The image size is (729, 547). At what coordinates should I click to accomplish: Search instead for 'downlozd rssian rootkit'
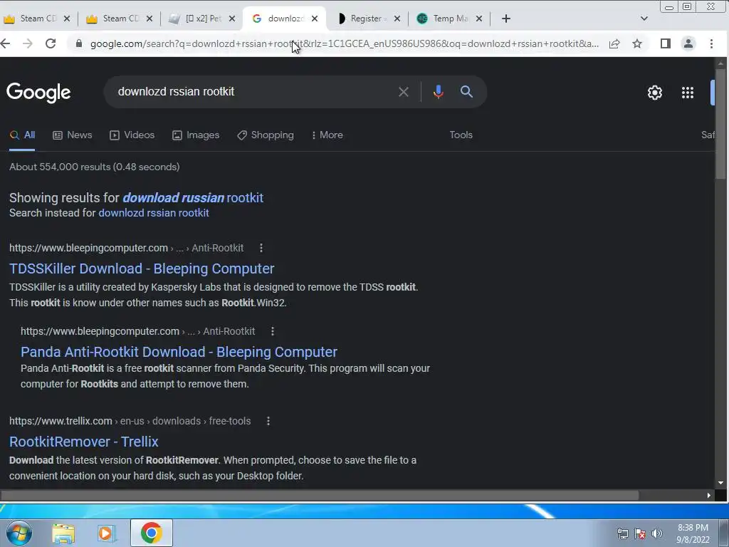tap(154, 213)
